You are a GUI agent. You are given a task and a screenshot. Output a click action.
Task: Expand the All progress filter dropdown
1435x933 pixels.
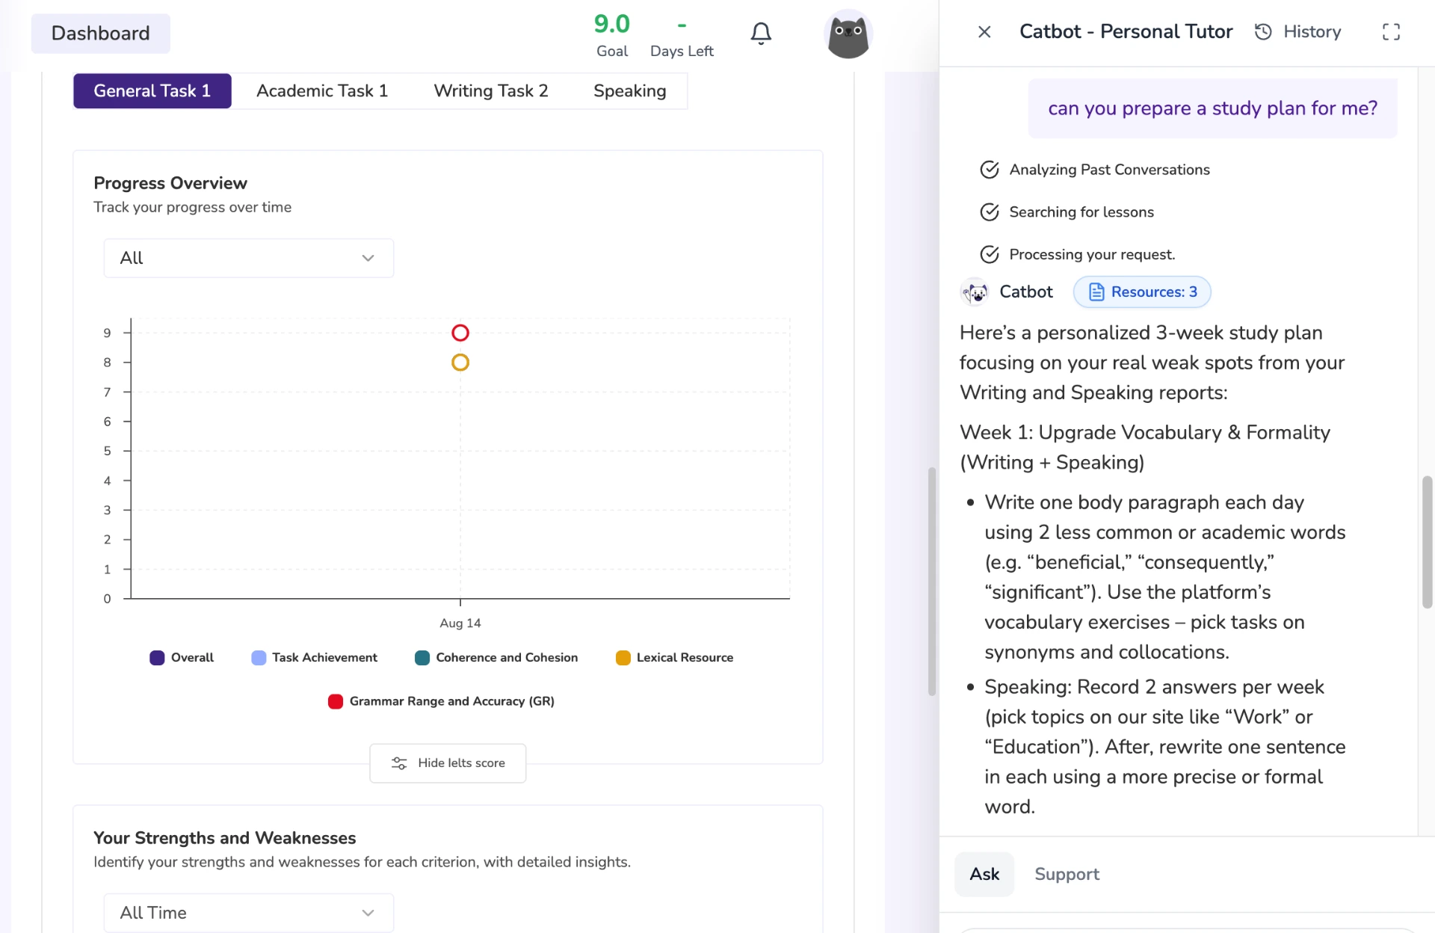(x=248, y=258)
